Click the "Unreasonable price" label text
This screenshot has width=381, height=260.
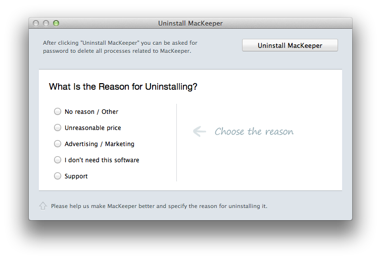click(93, 128)
